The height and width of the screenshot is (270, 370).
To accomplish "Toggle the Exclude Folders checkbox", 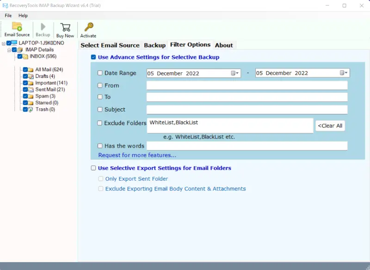I will click(x=100, y=123).
